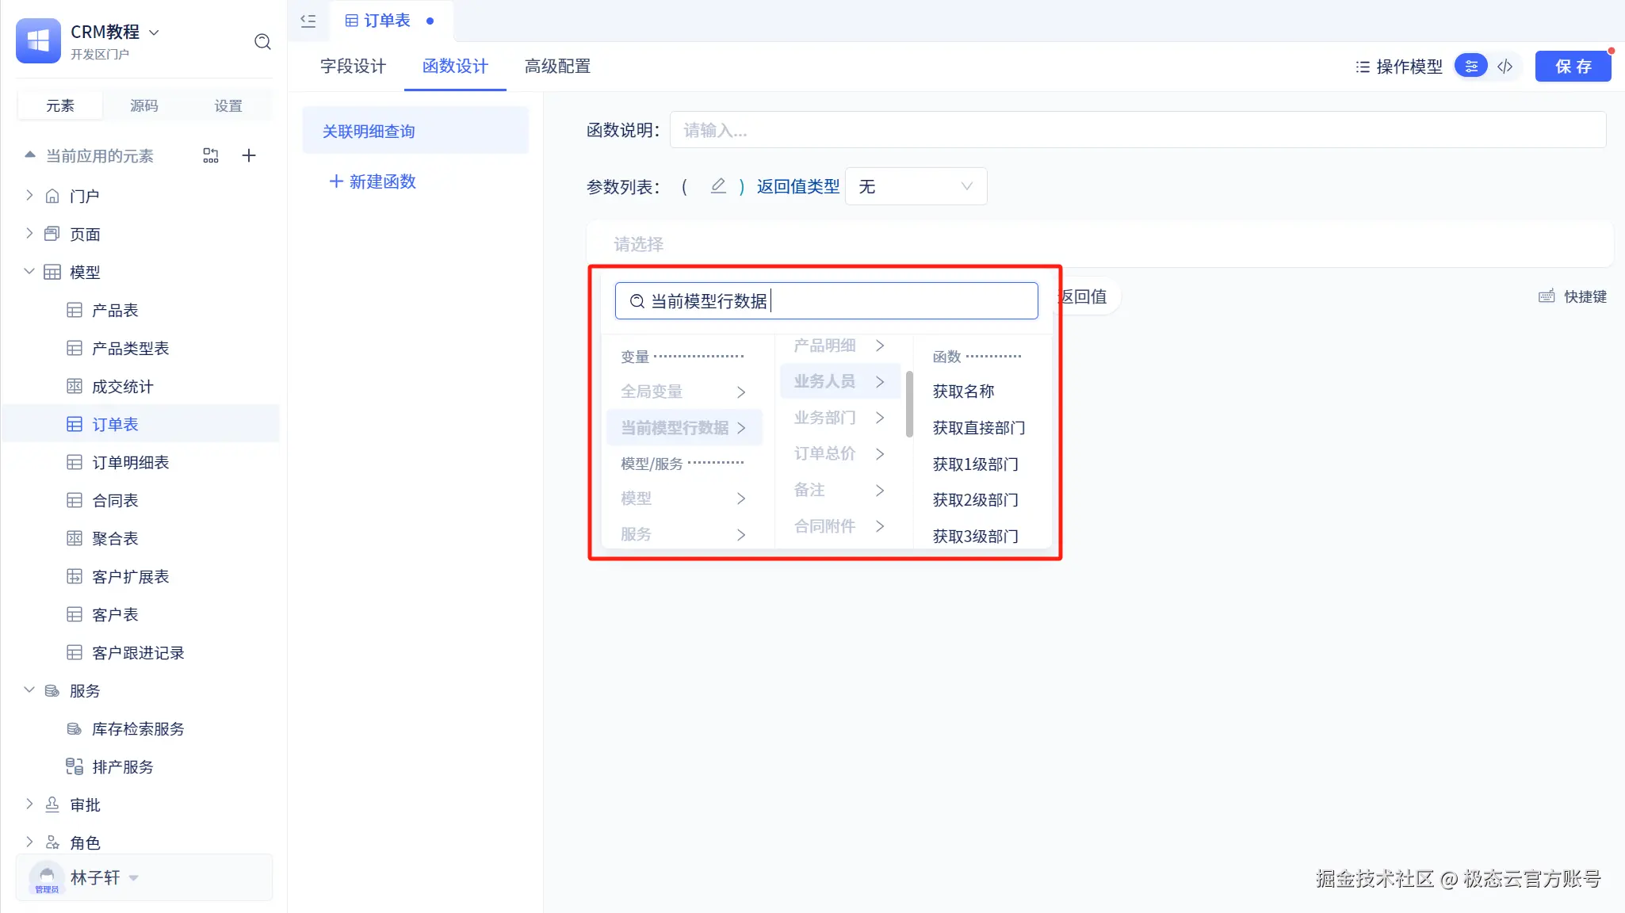Click the field list scrollbar in the popup
This screenshot has width=1625, height=913.
[909, 404]
